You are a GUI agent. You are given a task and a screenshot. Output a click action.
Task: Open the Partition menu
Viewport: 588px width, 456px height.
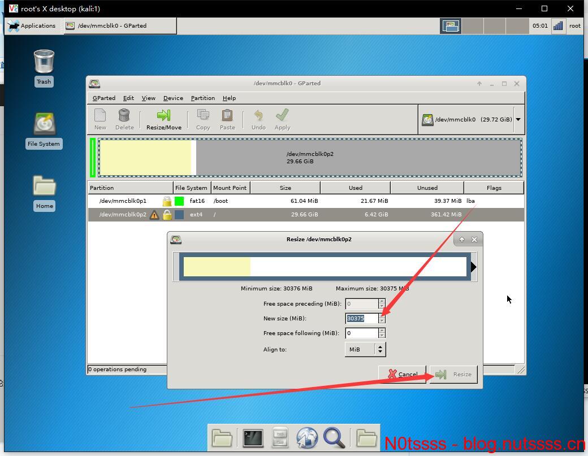click(203, 98)
